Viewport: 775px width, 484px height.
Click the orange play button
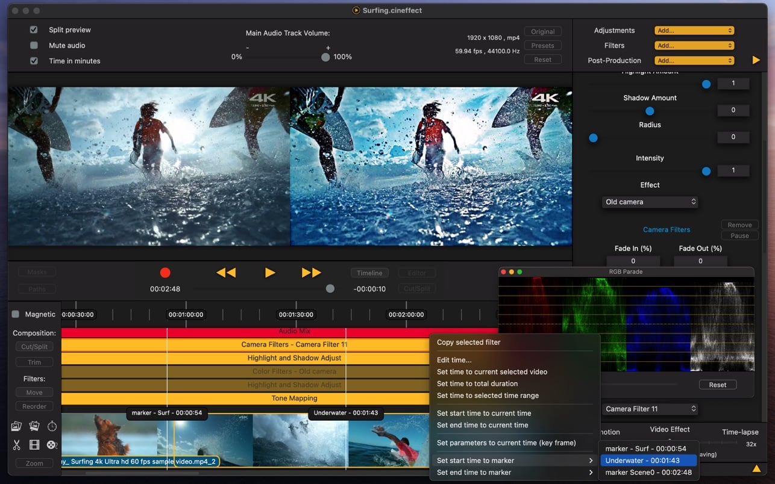click(270, 273)
